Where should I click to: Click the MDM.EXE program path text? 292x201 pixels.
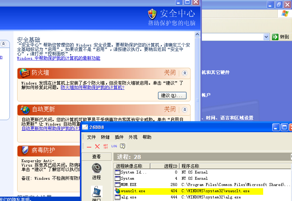(236, 185)
